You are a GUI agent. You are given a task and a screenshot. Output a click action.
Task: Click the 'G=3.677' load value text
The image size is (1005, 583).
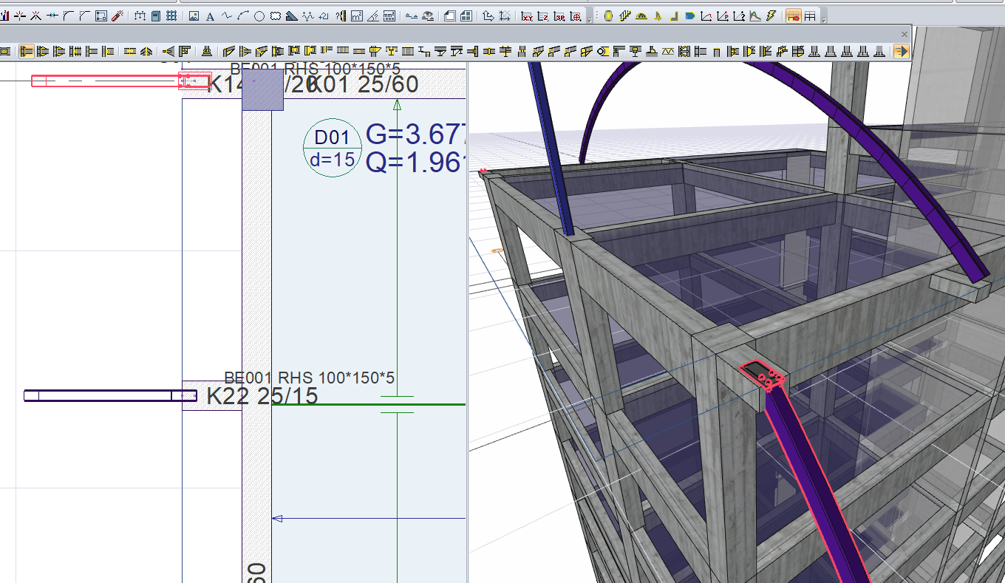click(415, 136)
